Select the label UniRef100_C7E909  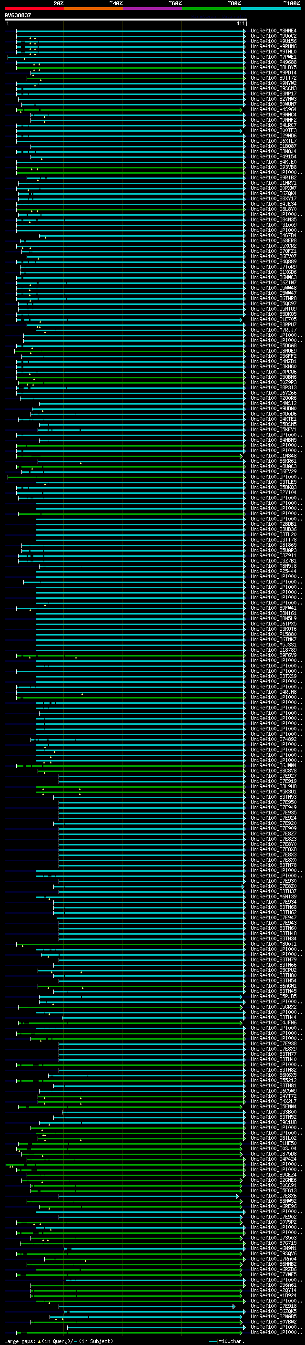[x=273, y=829]
